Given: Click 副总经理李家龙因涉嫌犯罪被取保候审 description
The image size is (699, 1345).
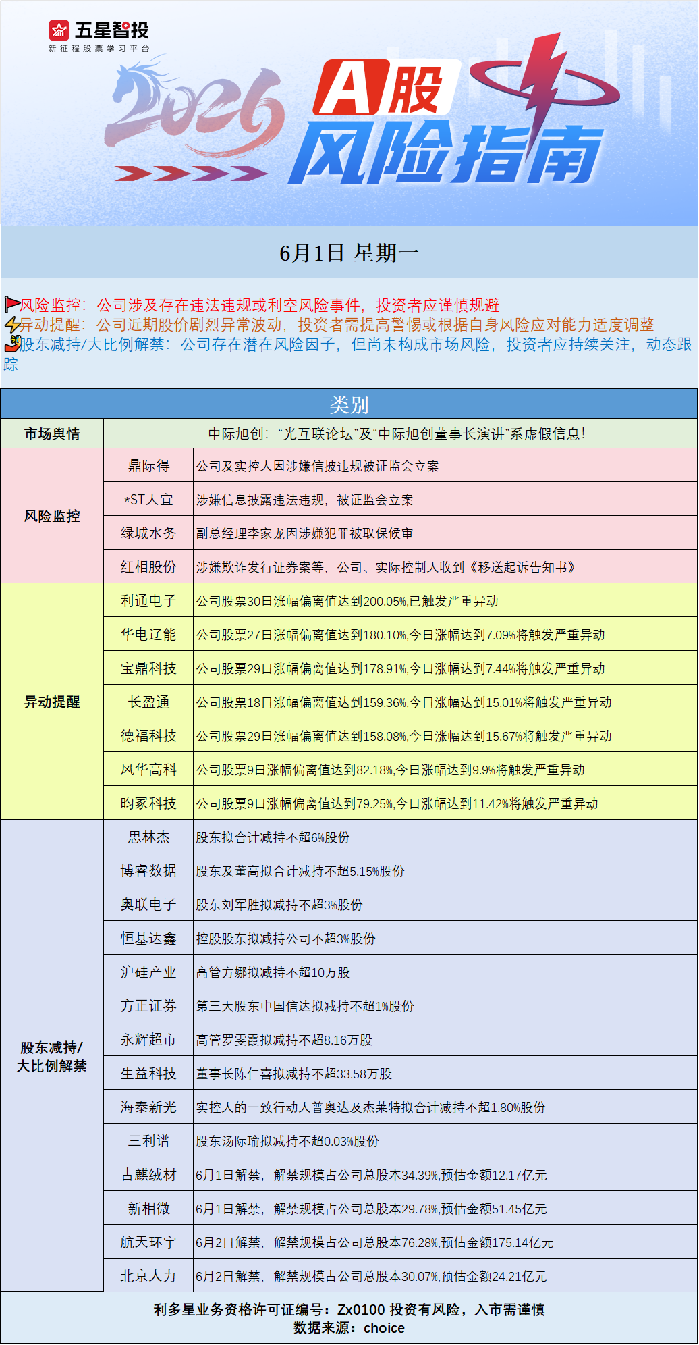Looking at the screenshot, I should point(304,533).
